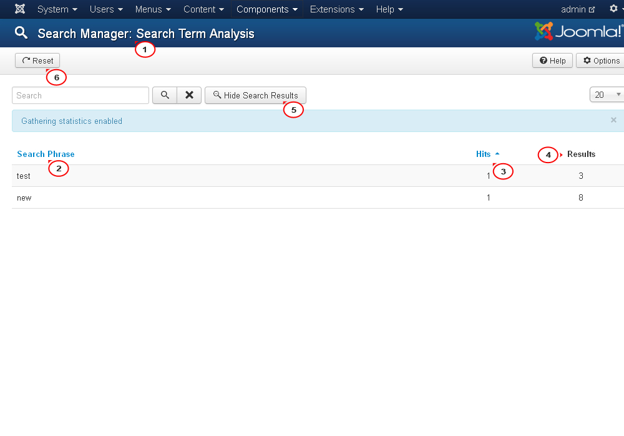Click the Joomla logo icon in top menu
624x436 pixels.
tap(20, 9)
